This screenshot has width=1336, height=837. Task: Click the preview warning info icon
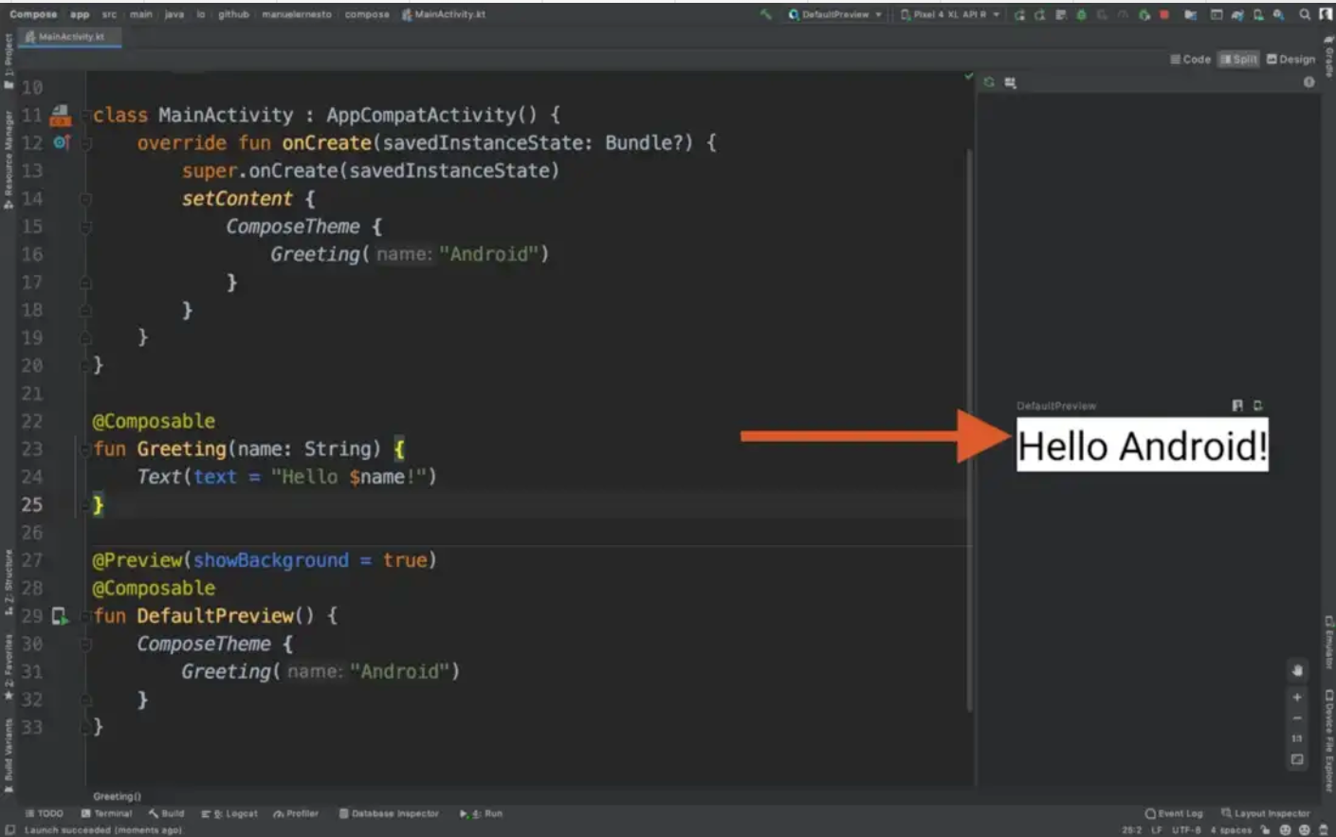1309,82
